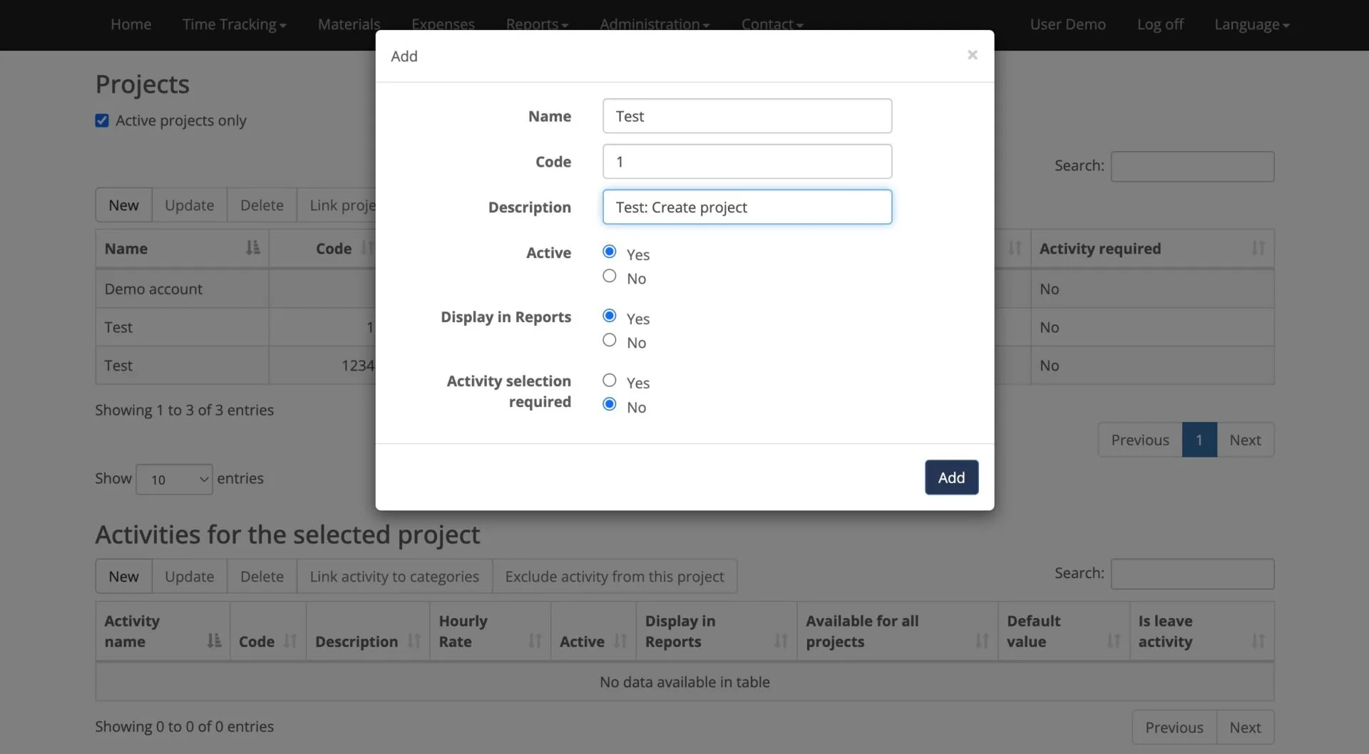Set Active to No
Image resolution: width=1369 pixels, height=754 pixels.
(609, 277)
